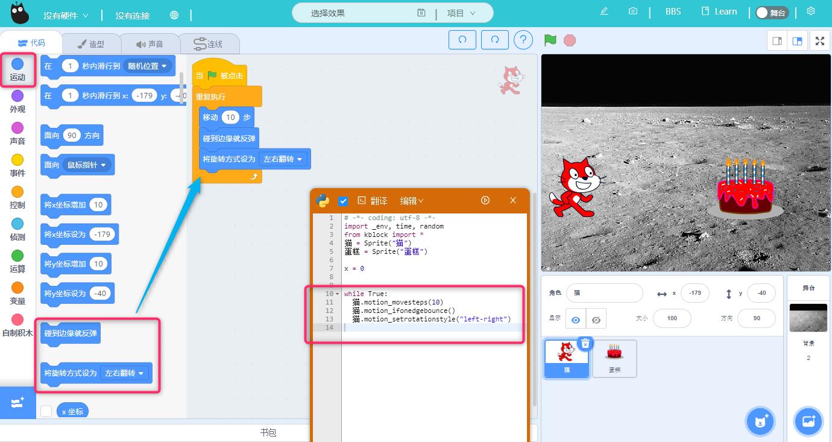This screenshot has height=442, width=832.
Task: Select the 运算 operators category
Action: pos(17,262)
